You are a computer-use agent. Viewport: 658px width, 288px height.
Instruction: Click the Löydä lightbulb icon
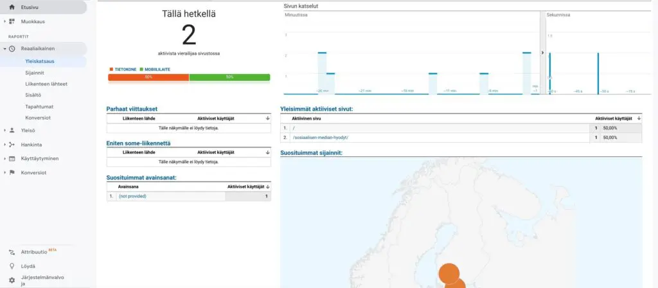[x=12, y=265]
